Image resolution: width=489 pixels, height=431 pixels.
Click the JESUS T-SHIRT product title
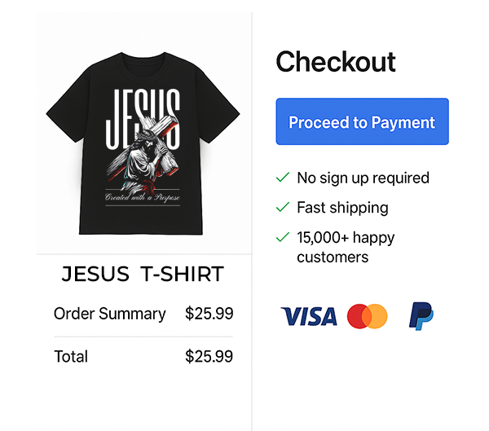[x=143, y=275]
